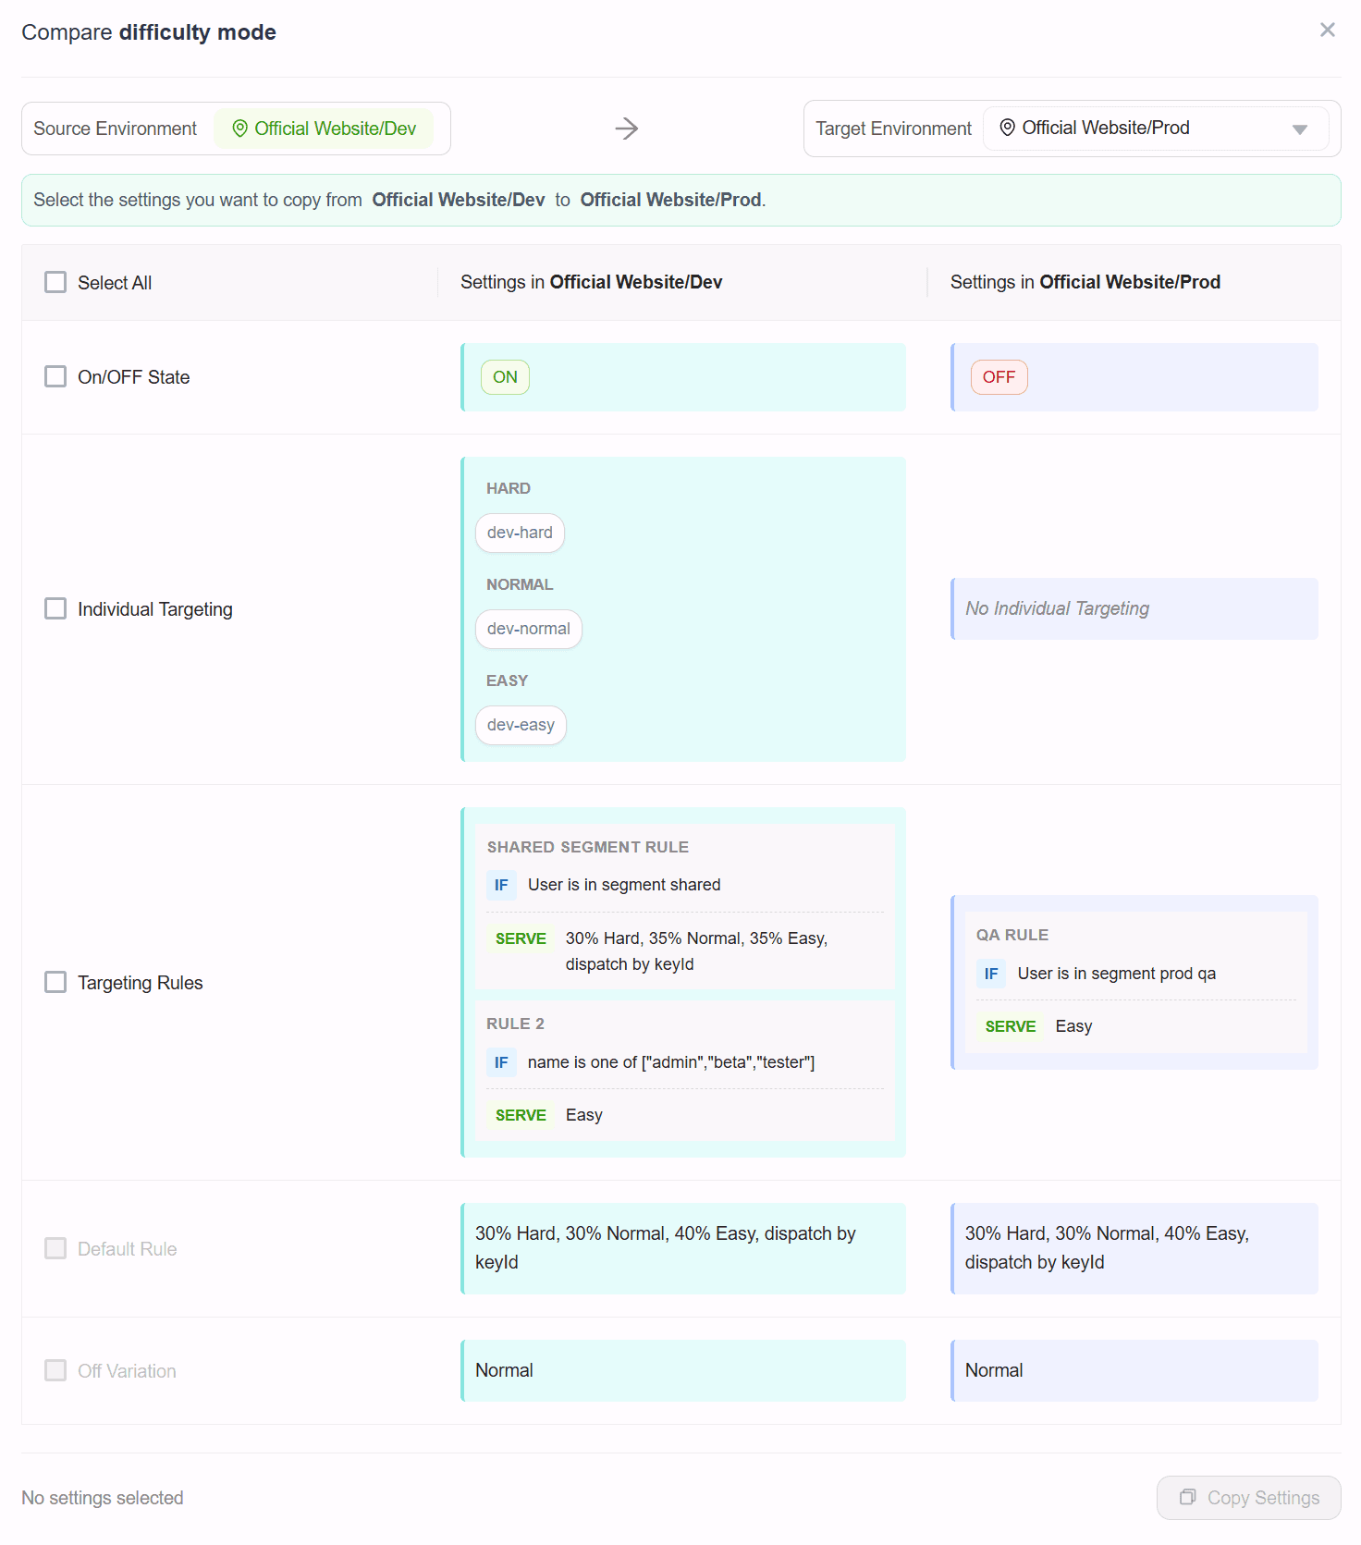
Task: Select the dev-normal user tag
Action: coord(528,630)
